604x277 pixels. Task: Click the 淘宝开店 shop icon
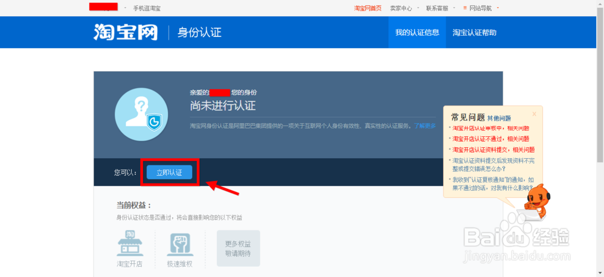tap(130, 244)
